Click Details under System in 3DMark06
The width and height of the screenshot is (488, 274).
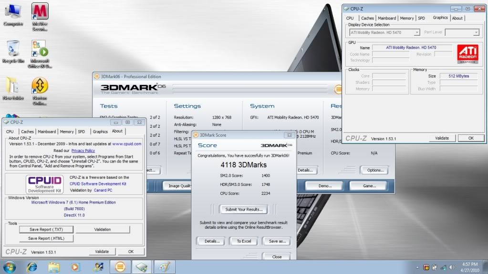pyautogui.click(x=306, y=170)
